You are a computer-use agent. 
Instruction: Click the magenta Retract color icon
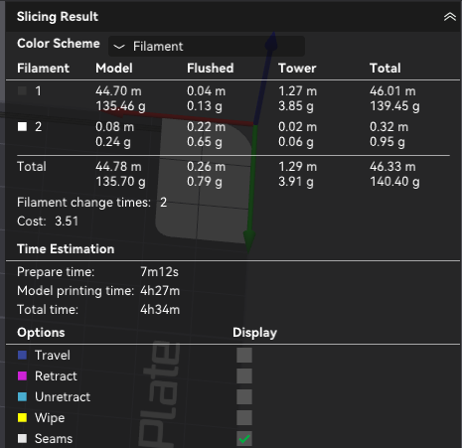pyautogui.click(x=22, y=375)
